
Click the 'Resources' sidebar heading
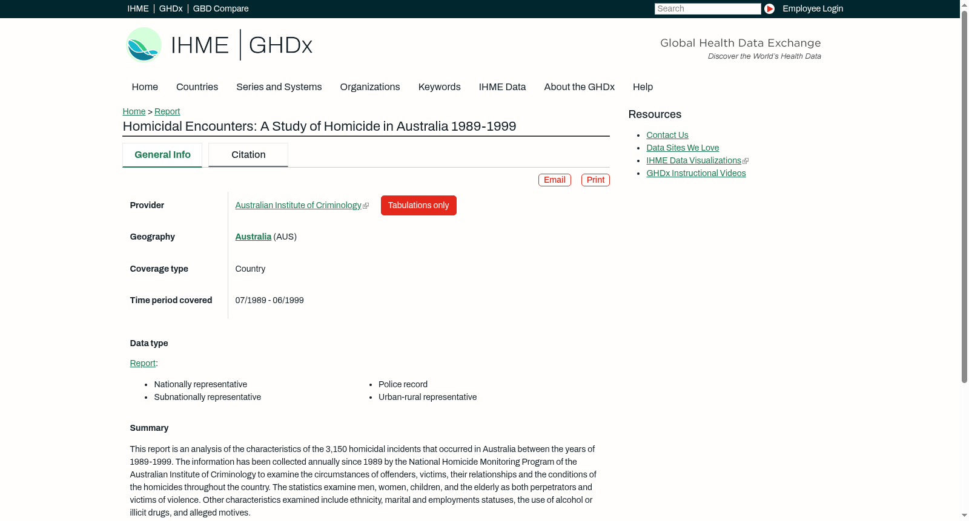point(655,115)
